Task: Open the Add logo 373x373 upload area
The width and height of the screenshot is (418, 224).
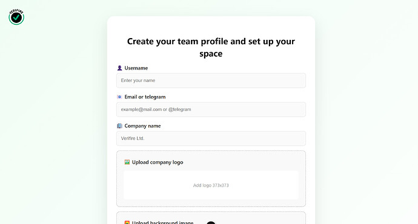Action: pos(211,185)
